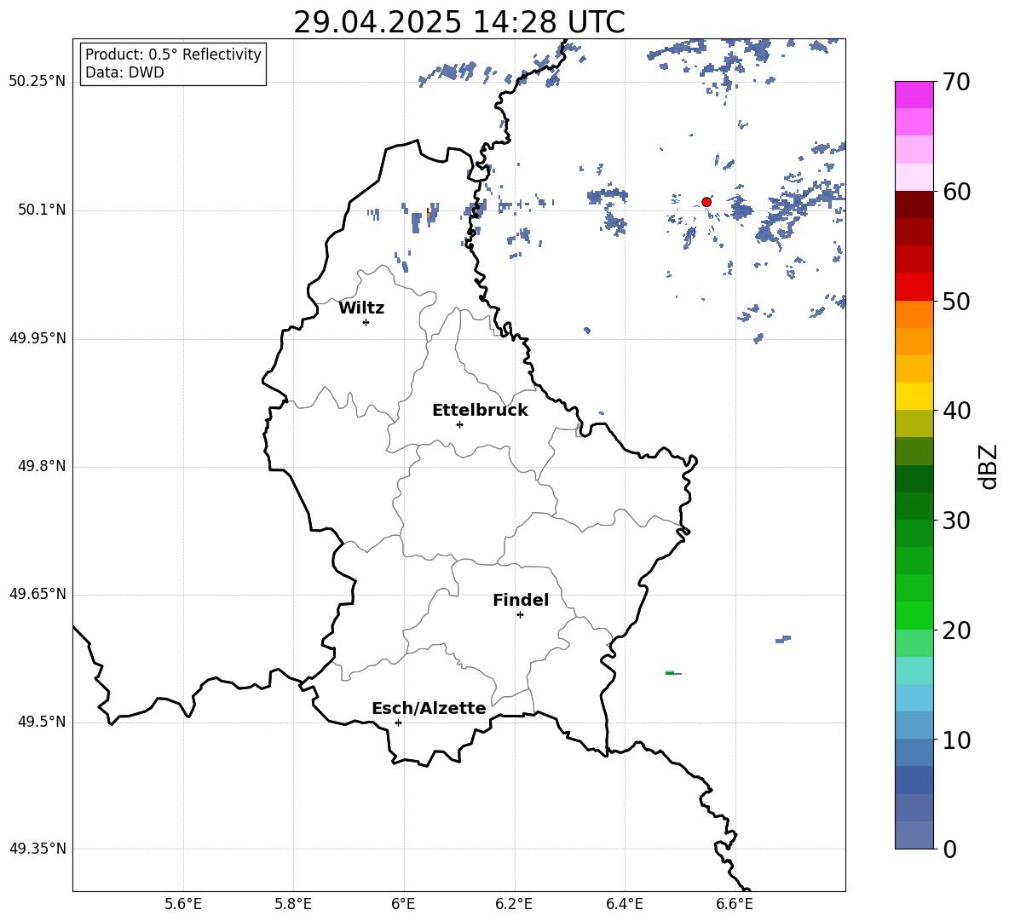Screen dimensions: 1009x921
Task: Click the colorbar tick label 50
Action: pos(956,301)
